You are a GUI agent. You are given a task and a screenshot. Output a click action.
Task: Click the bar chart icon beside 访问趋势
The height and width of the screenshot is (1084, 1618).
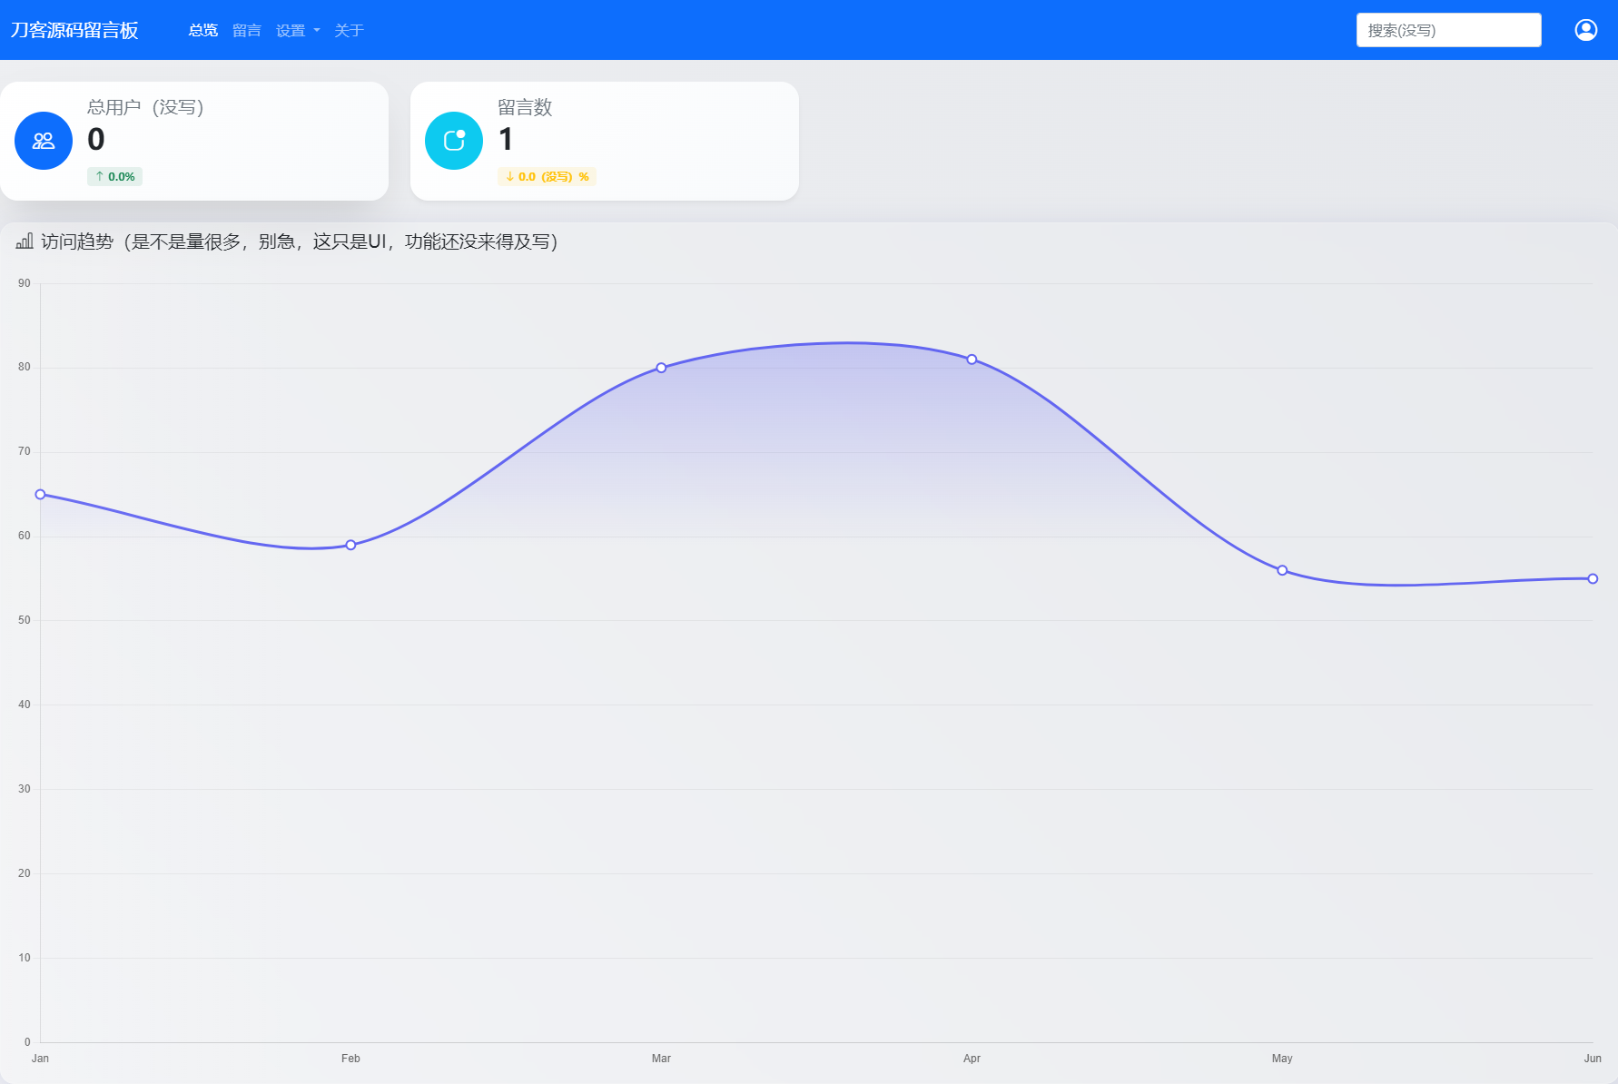click(25, 241)
